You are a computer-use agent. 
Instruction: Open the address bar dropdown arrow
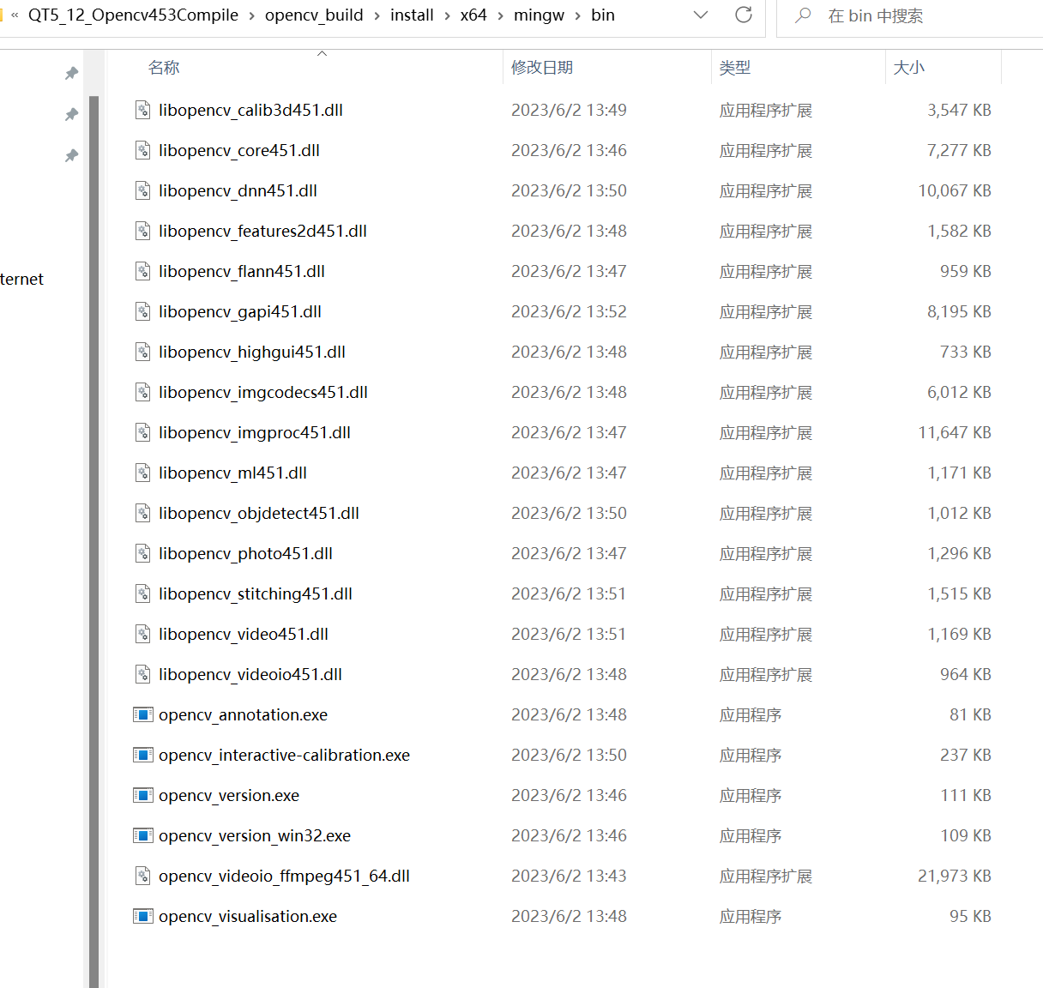(701, 15)
